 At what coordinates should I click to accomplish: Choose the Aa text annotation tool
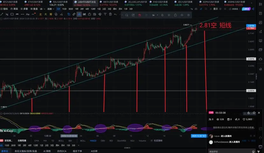pyautogui.click(x=28, y=14)
